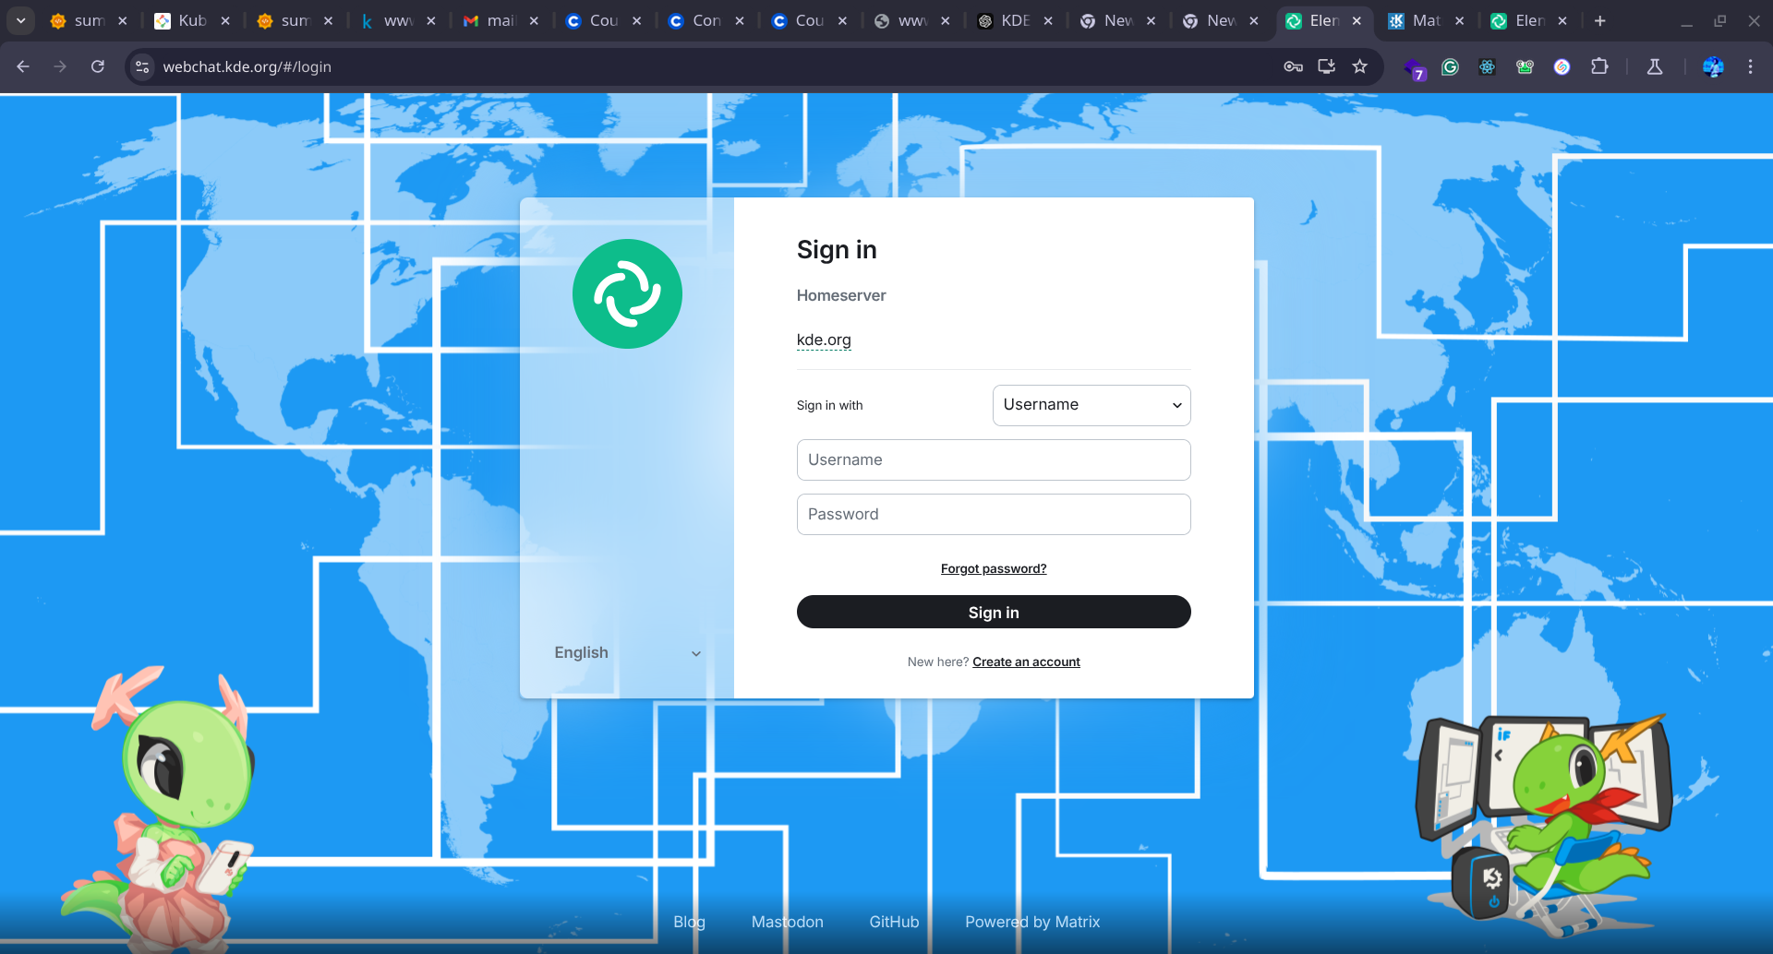Reload the webchat login page
The width and height of the screenshot is (1773, 954).
tap(98, 66)
